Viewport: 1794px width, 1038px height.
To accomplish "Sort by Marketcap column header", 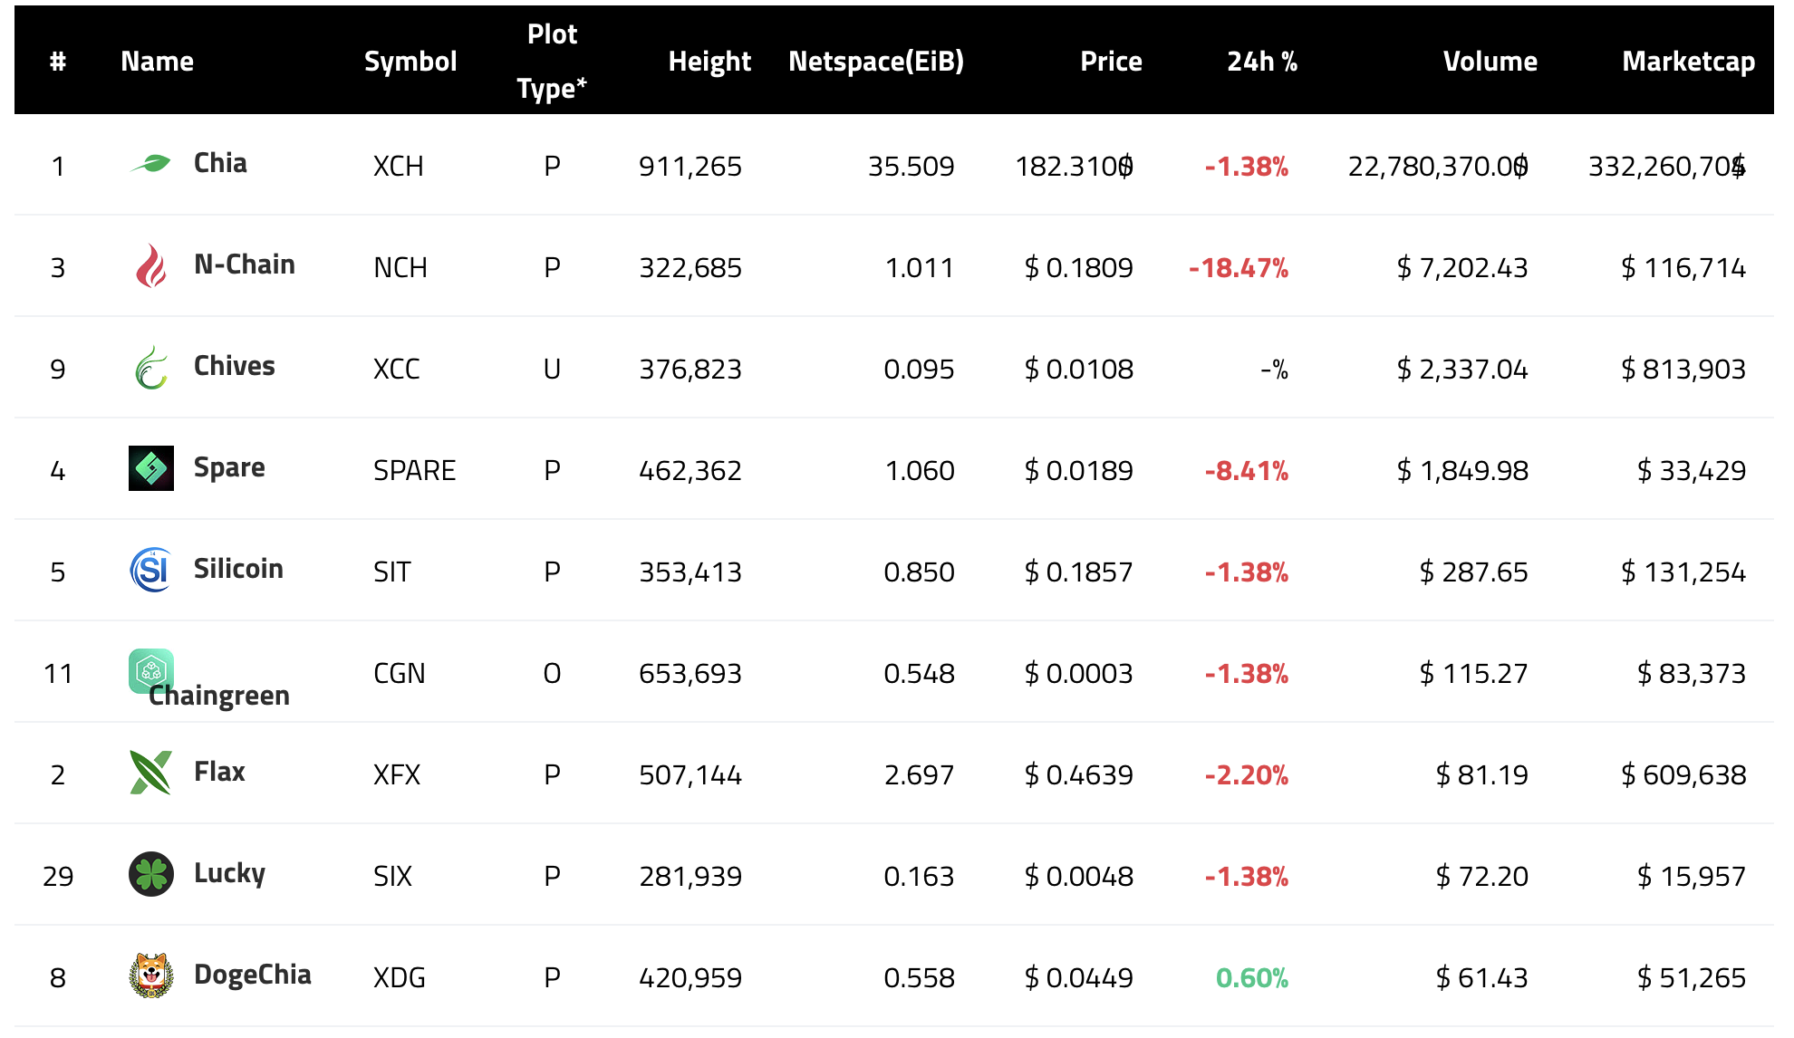I will 1687,61.
